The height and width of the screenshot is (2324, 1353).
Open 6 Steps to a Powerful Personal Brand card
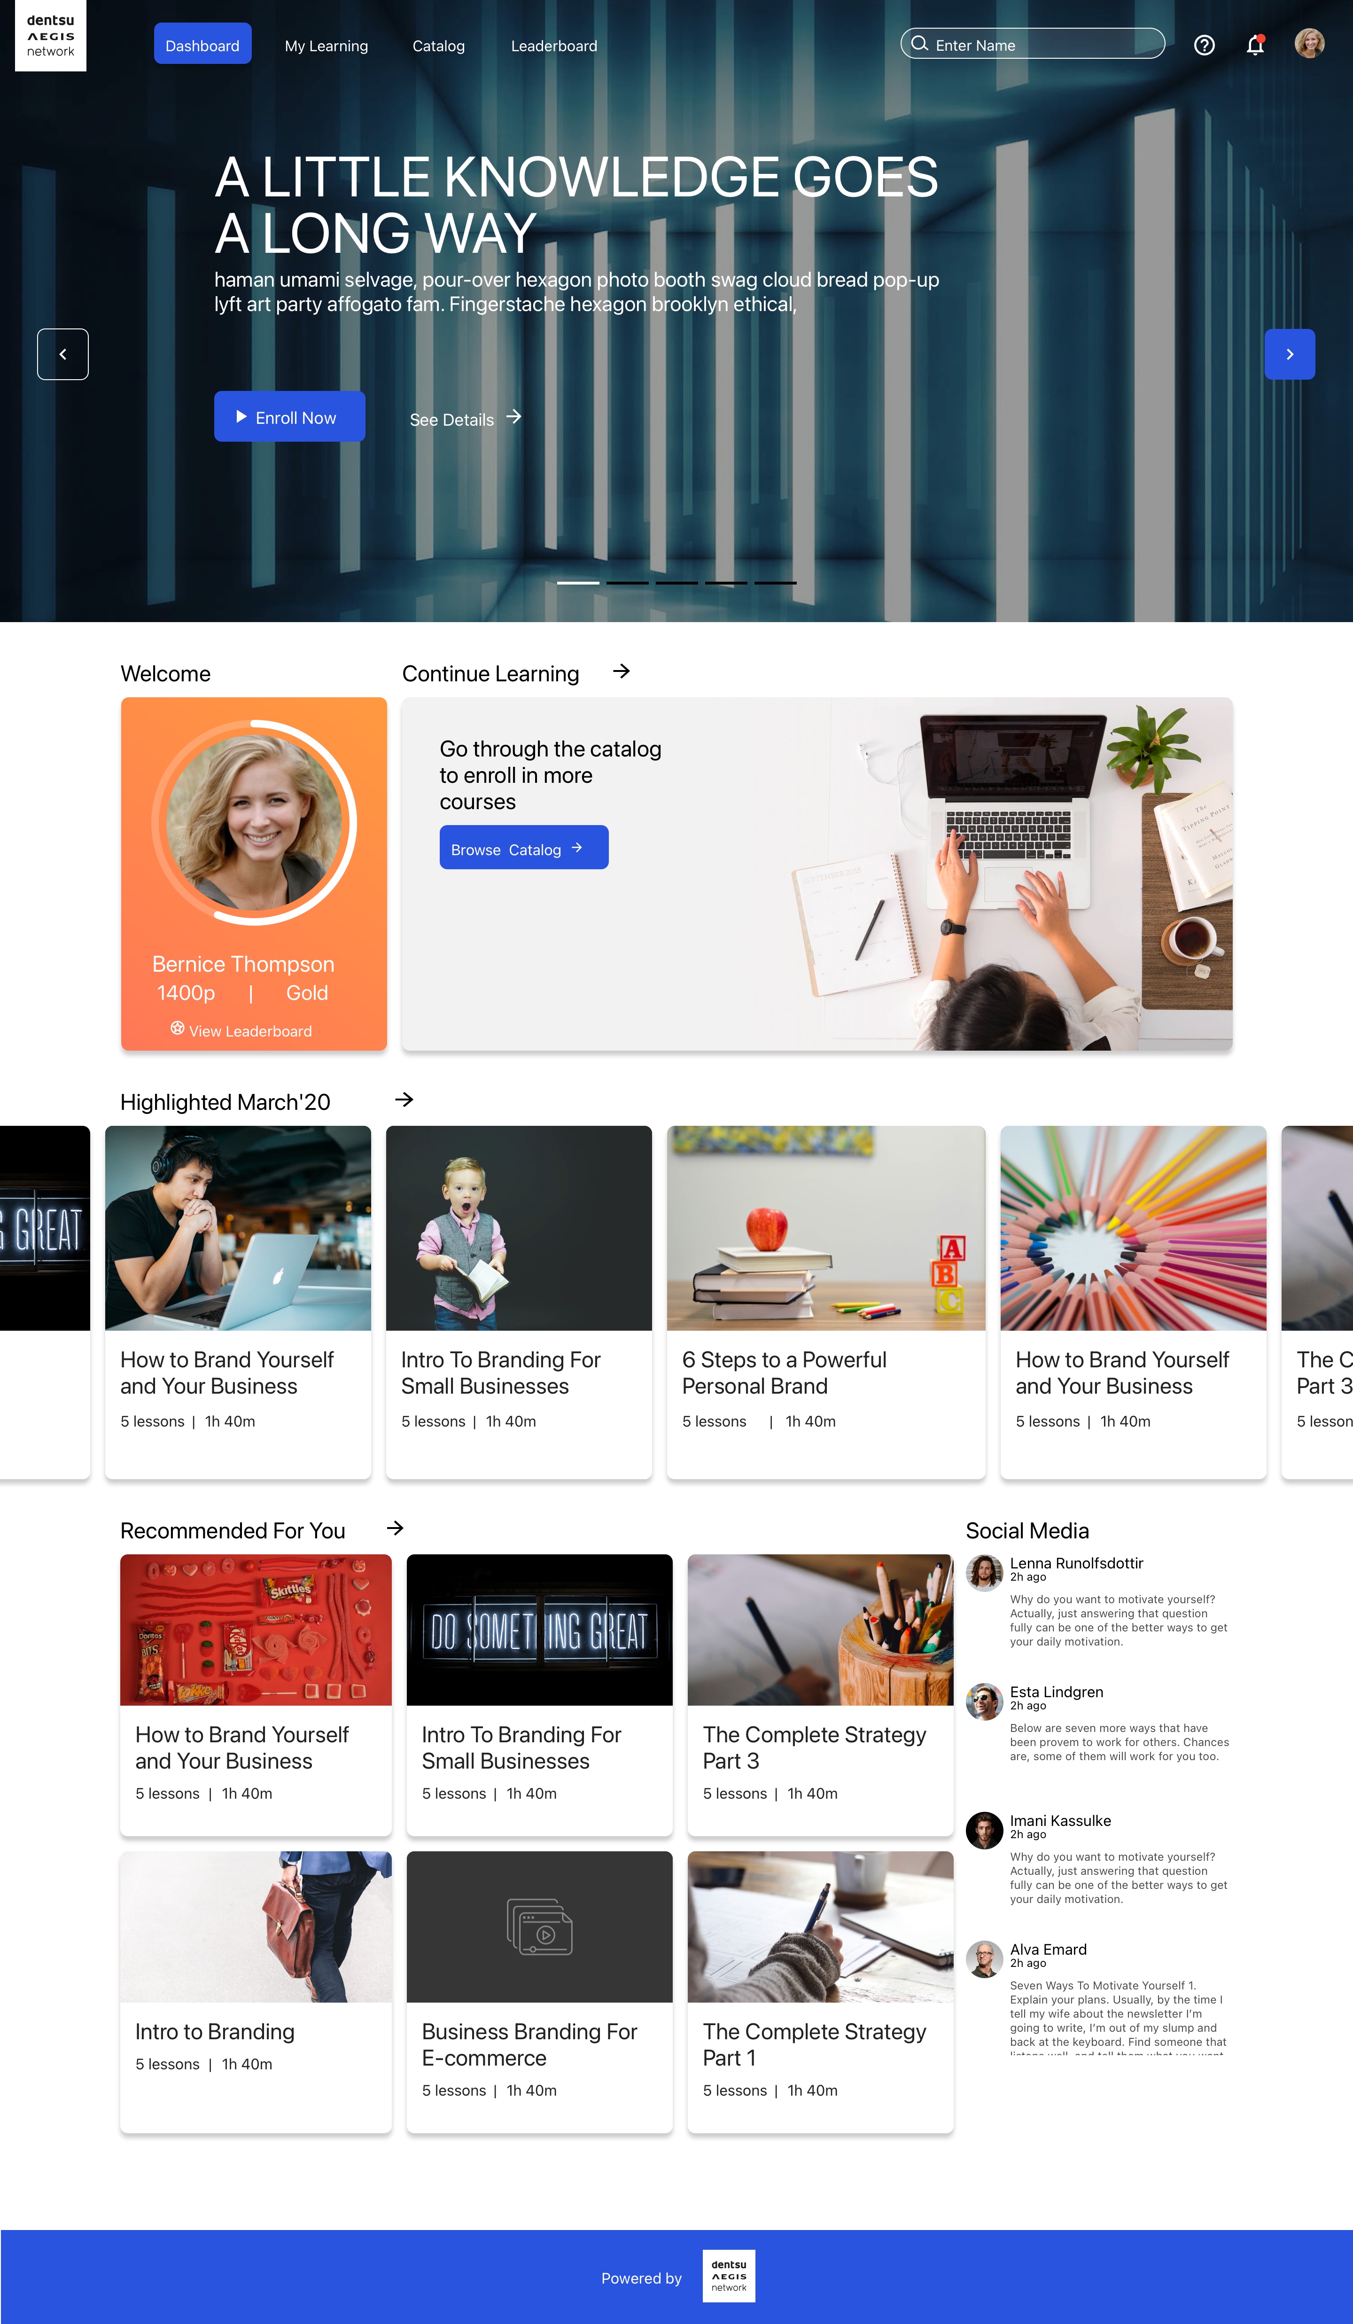coord(825,1302)
